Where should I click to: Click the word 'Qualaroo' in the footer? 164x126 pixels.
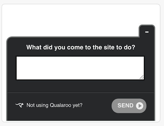[x=61, y=105]
